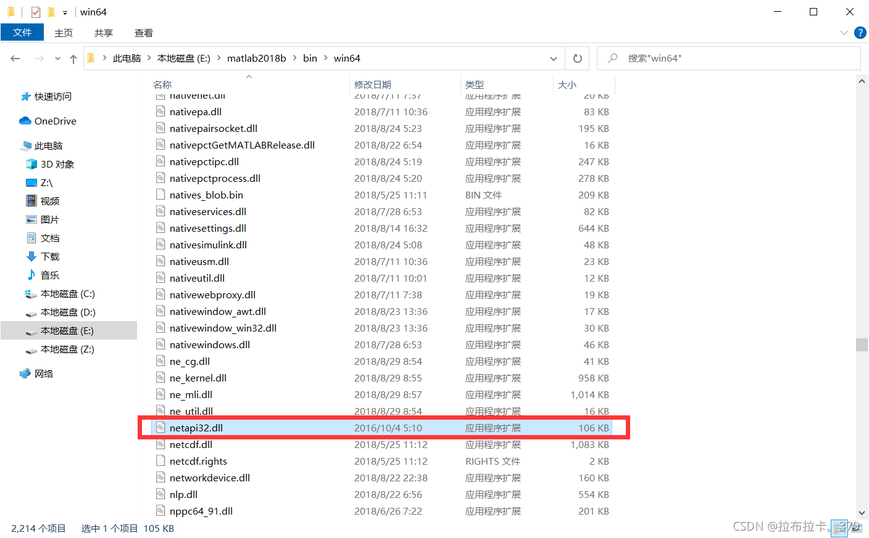
Task: Expand chevron after 本地磁盘 (E:) in path
Action: [x=218, y=58]
